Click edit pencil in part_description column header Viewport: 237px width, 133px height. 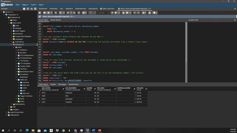(x=84, y=89)
